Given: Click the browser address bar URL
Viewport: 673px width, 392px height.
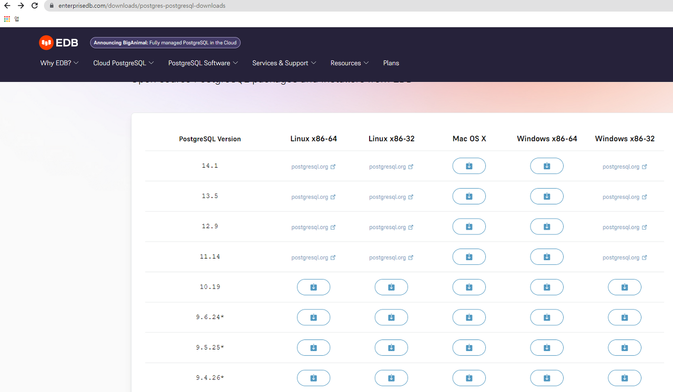Looking at the screenshot, I should pos(141,6).
